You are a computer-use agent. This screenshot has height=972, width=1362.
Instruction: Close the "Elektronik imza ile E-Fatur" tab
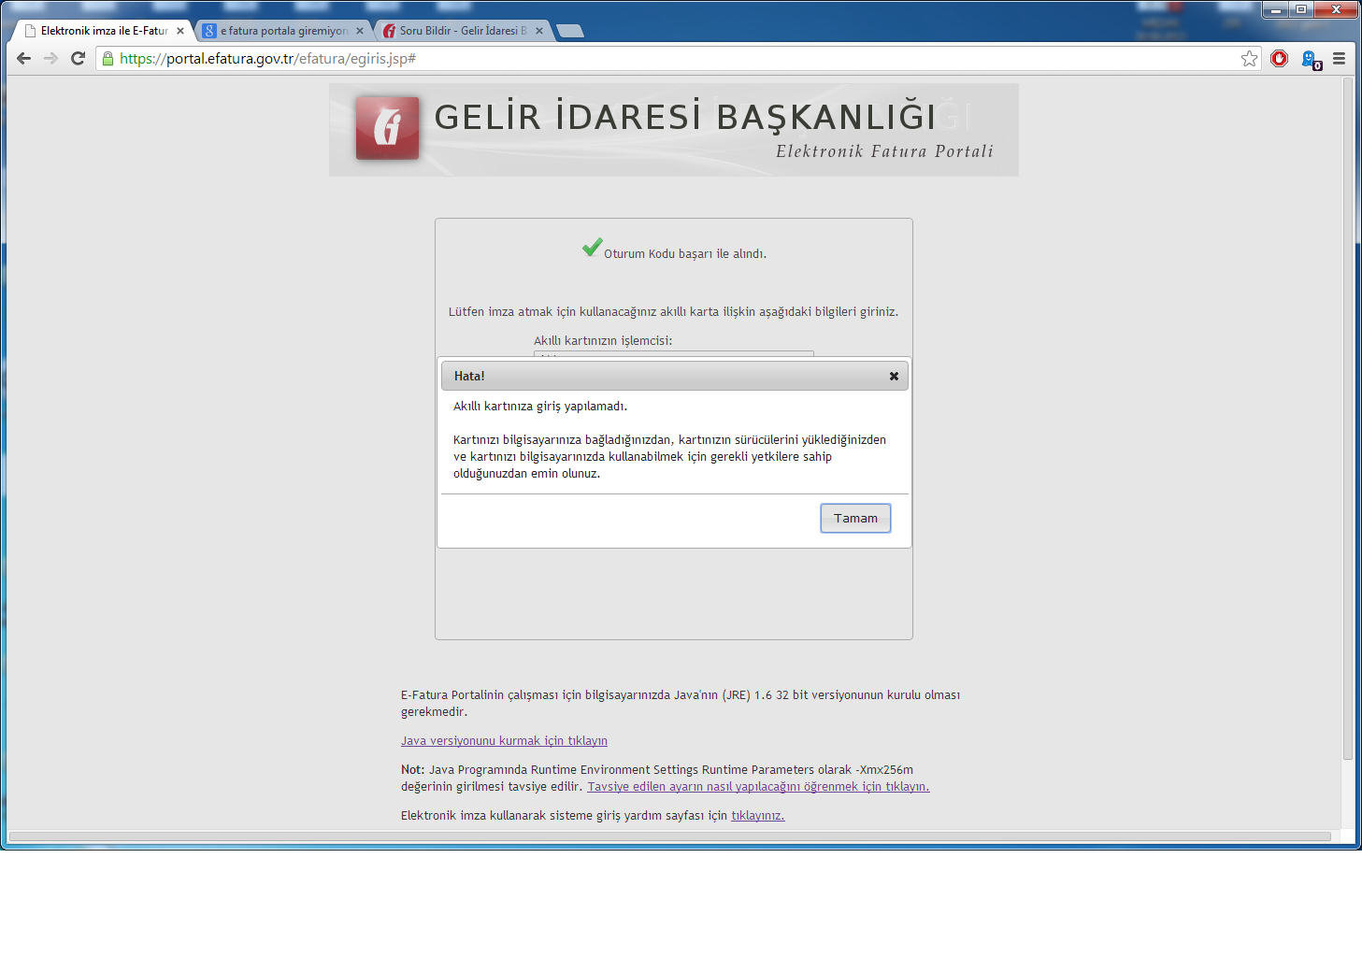(180, 31)
